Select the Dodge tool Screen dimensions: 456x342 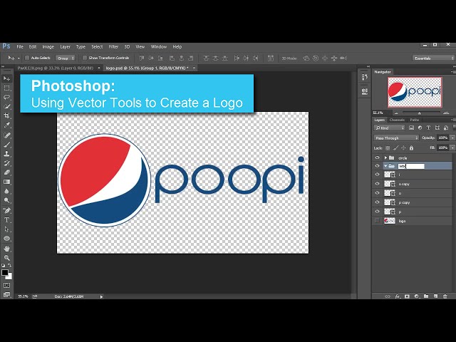click(x=6, y=200)
